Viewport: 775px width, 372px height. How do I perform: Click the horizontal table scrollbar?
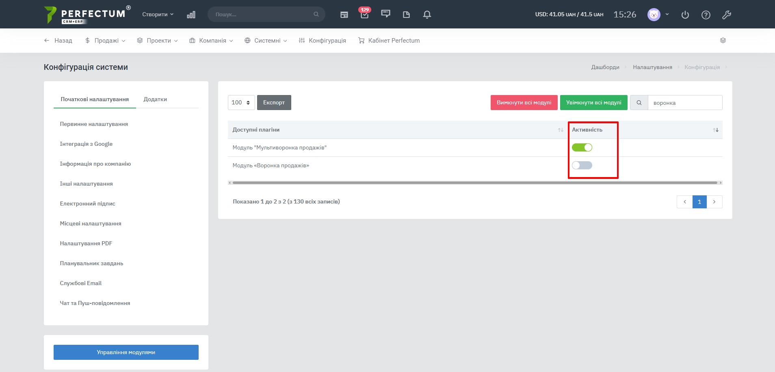coord(474,183)
